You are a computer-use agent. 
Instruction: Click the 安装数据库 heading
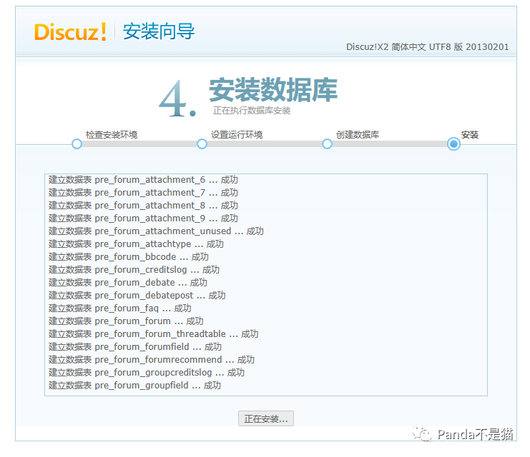coord(273,89)
